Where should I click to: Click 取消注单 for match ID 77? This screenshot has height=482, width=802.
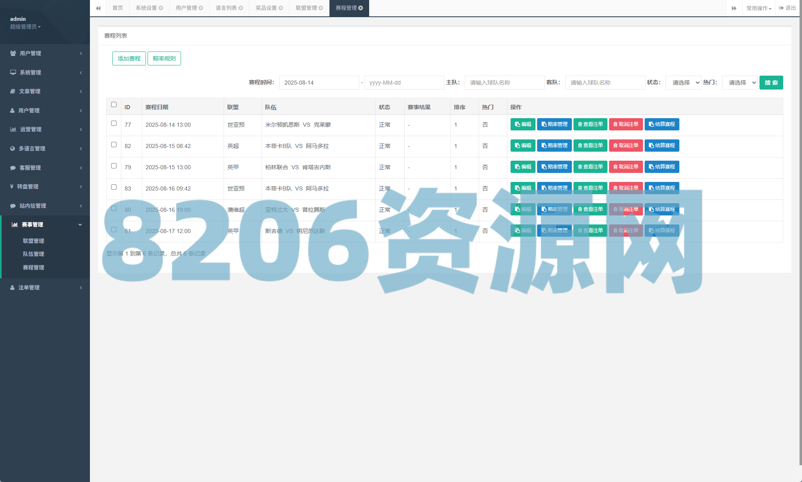[x=626, y=124]
